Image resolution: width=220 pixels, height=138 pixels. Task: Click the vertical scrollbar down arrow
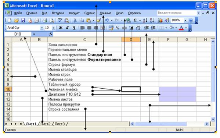(x=213, y=119)
